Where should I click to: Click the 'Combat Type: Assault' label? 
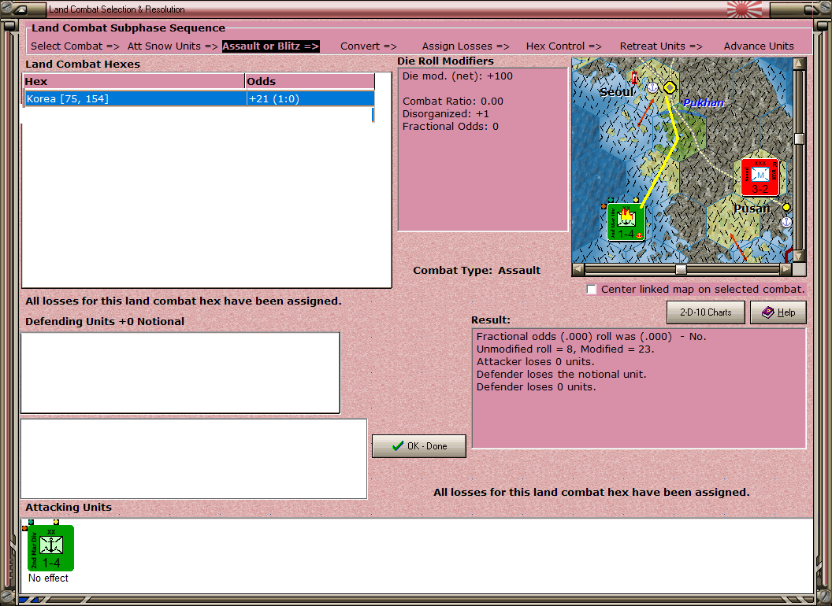477,271
